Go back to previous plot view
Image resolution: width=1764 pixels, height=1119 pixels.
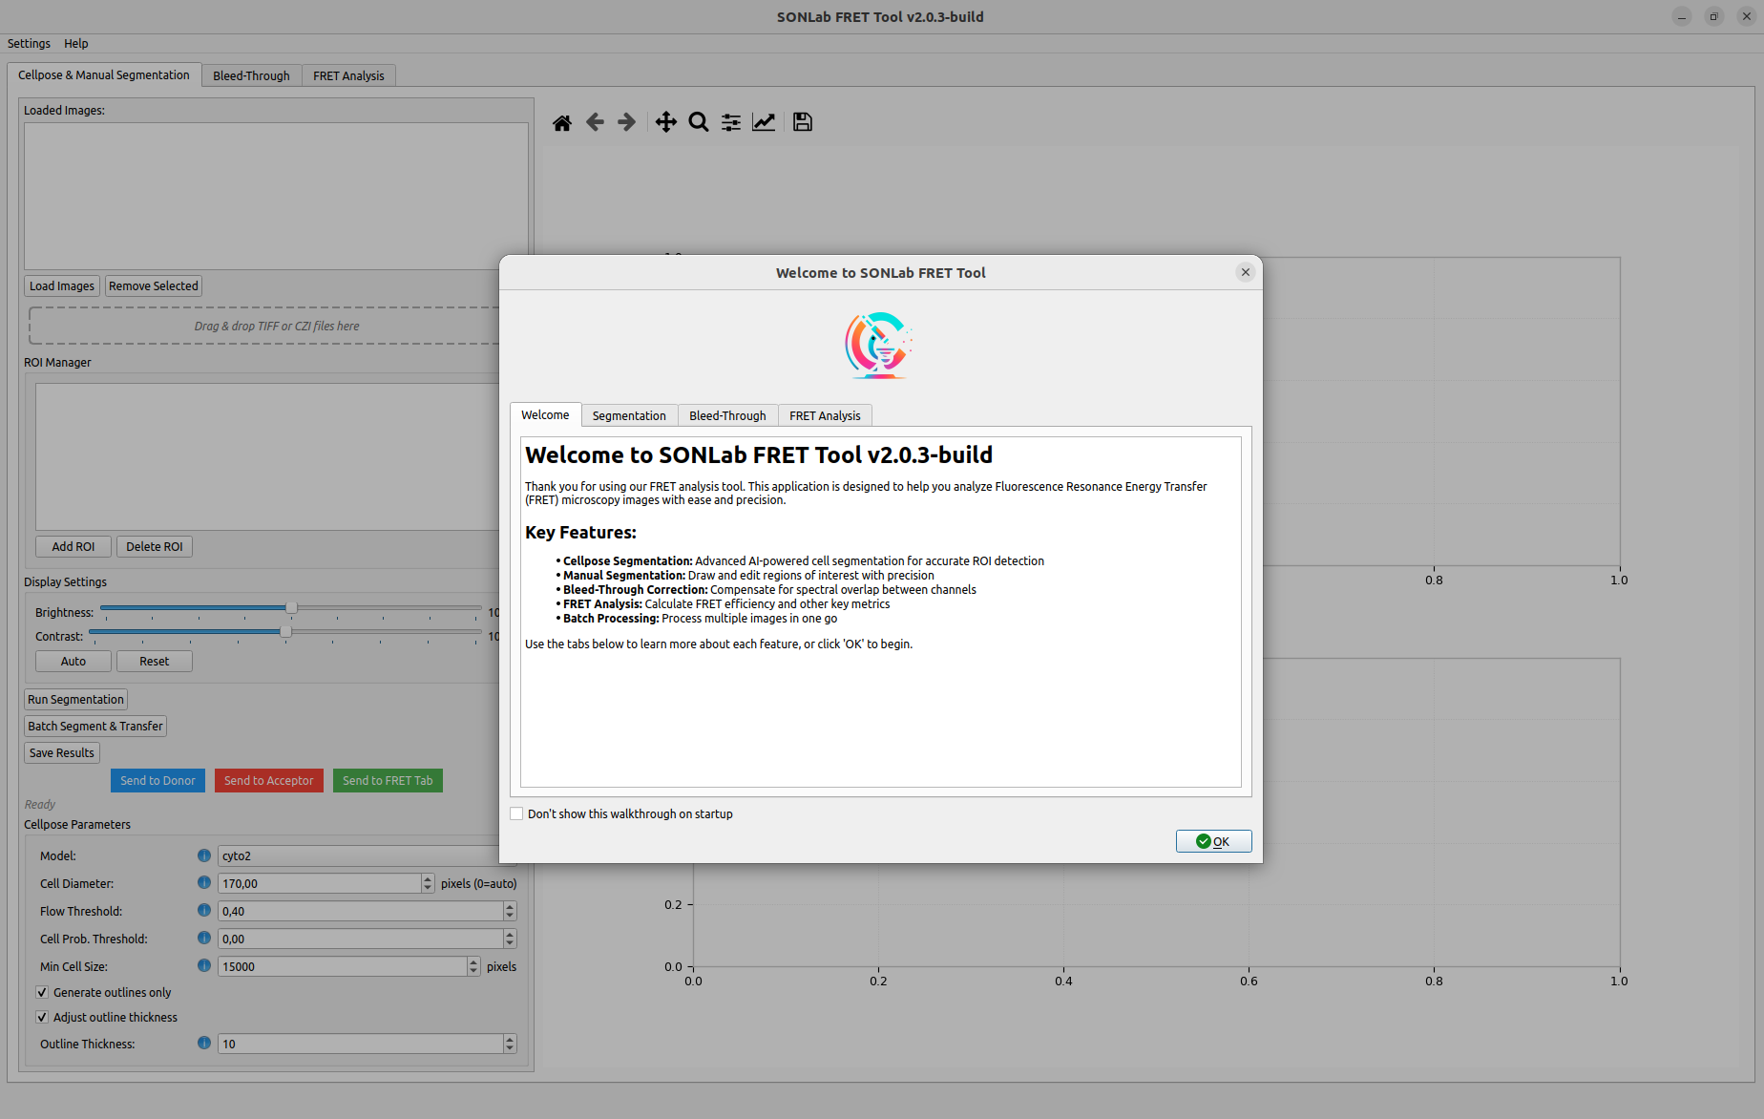click(595, 122)
